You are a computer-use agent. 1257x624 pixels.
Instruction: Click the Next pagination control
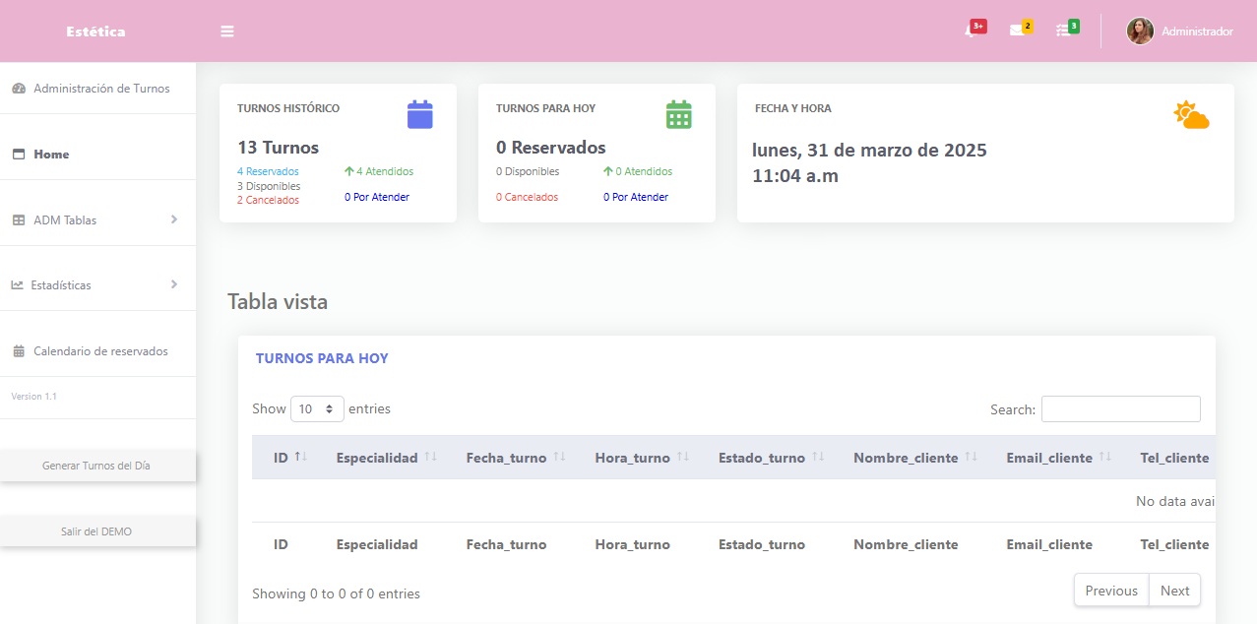click(1174, 590)
